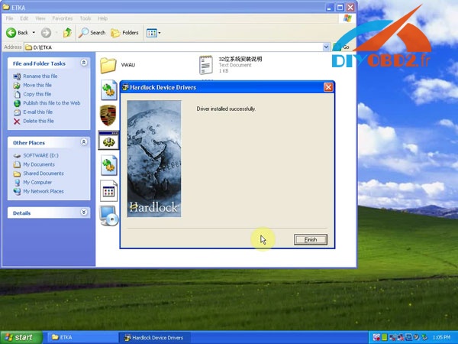Select the VWAU folder icon
458x344 pixels.
tap(108, 65)
